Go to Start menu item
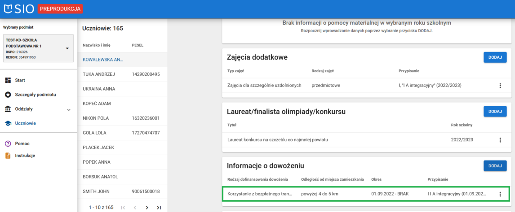 pos(20,80)
